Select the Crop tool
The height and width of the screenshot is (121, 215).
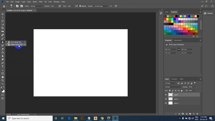2,28
